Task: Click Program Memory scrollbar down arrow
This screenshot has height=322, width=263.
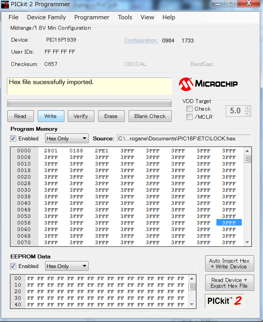Action: (x=248, y=242)
